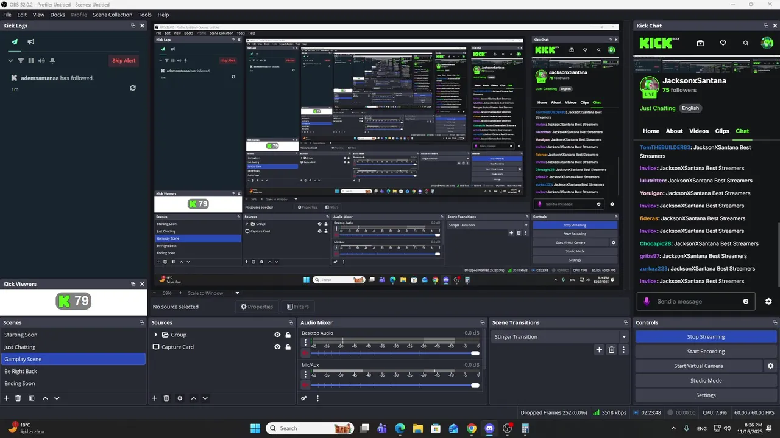Collapse the Kick Logs toolbar chevron

point(10,61)
